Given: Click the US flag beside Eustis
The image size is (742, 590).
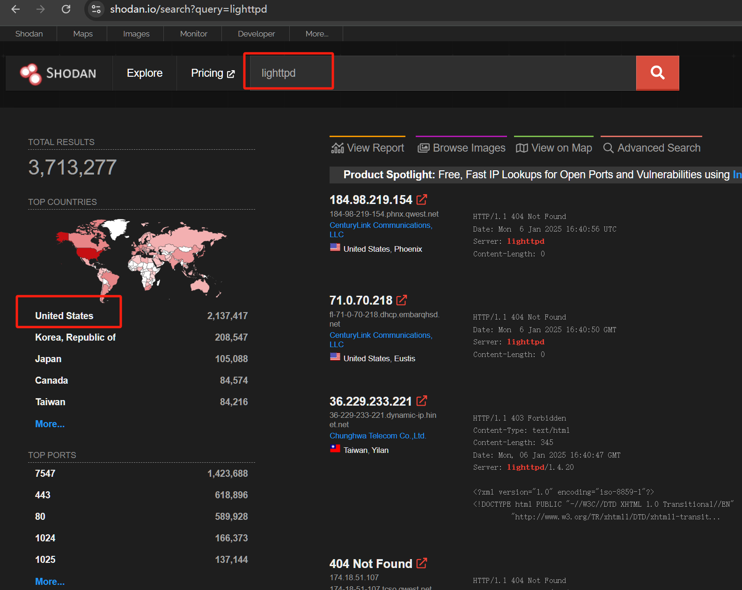Looking at the screenshot, I should tap(335, 357).
